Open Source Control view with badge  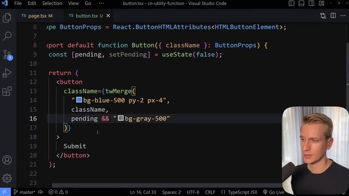click(8, 54)
